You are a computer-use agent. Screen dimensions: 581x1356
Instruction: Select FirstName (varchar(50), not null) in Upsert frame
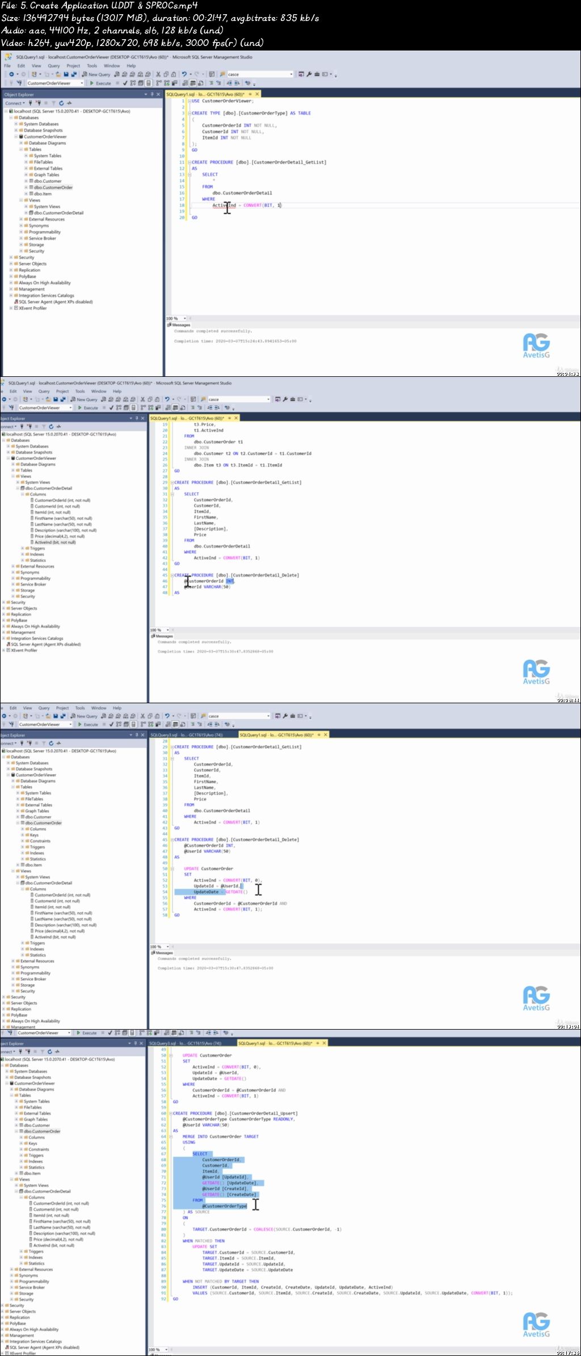(x=59, y=1221)
